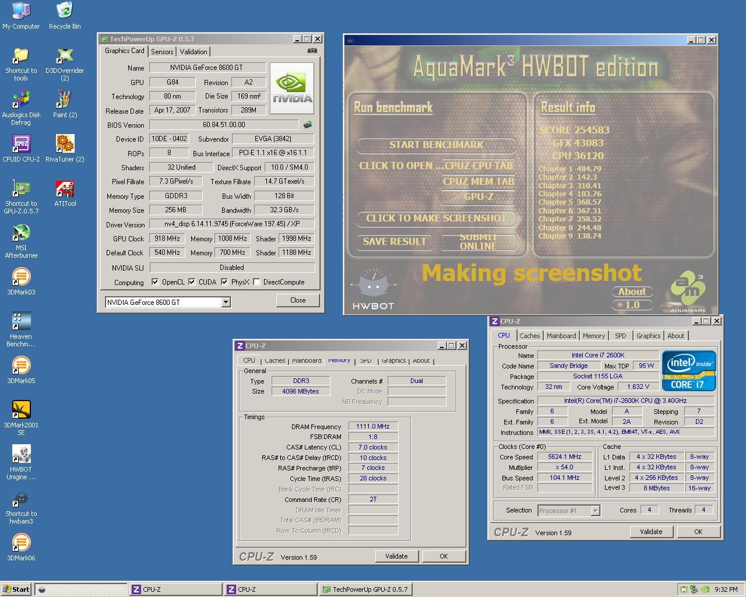
Task: Open Shortcut to tools folder icon
Action: 21,64
